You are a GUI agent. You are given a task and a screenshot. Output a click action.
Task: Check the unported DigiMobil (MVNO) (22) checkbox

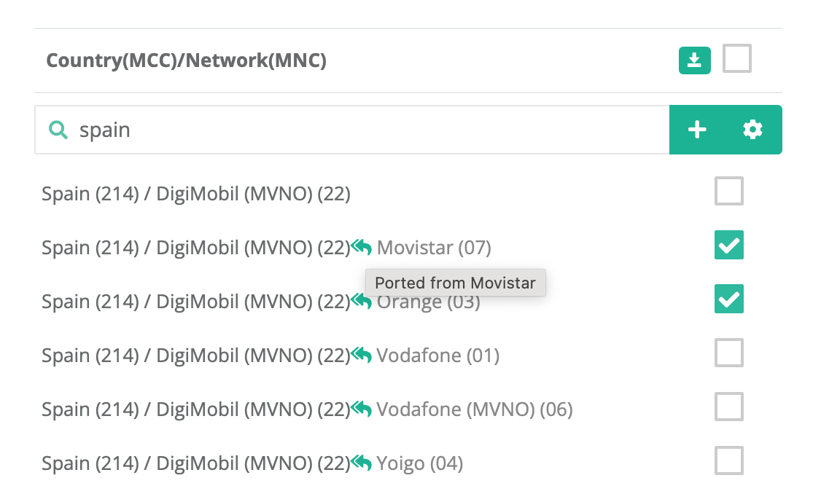point(729,191)
